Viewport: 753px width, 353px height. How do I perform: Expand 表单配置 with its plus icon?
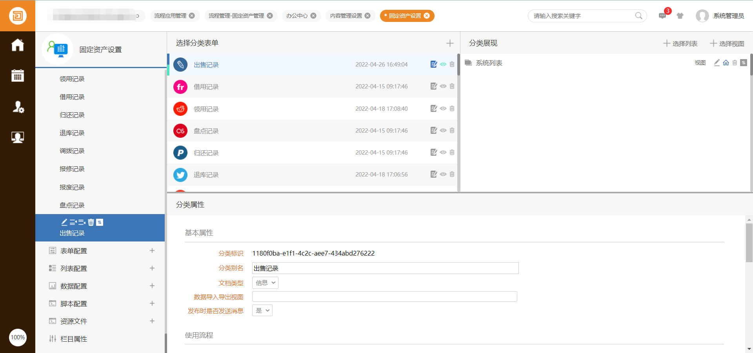pos(152,250)
